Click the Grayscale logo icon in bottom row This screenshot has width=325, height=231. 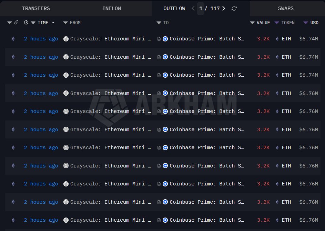coord(66,220)
